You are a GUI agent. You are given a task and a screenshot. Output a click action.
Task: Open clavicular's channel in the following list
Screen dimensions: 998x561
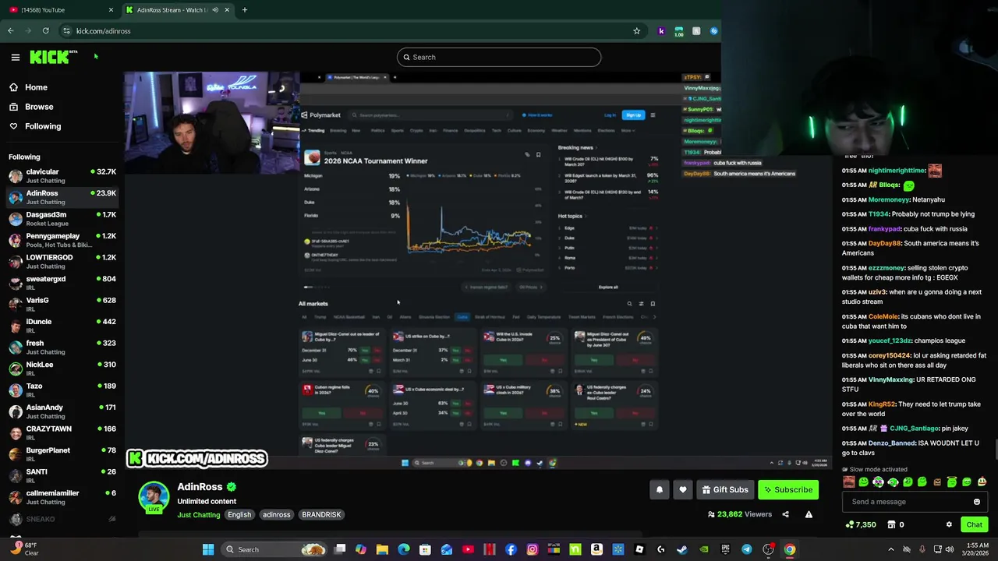coord(61,176)
